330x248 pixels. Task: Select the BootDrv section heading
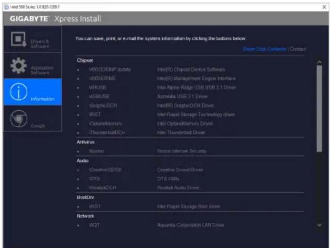click(x=85, y=198)
